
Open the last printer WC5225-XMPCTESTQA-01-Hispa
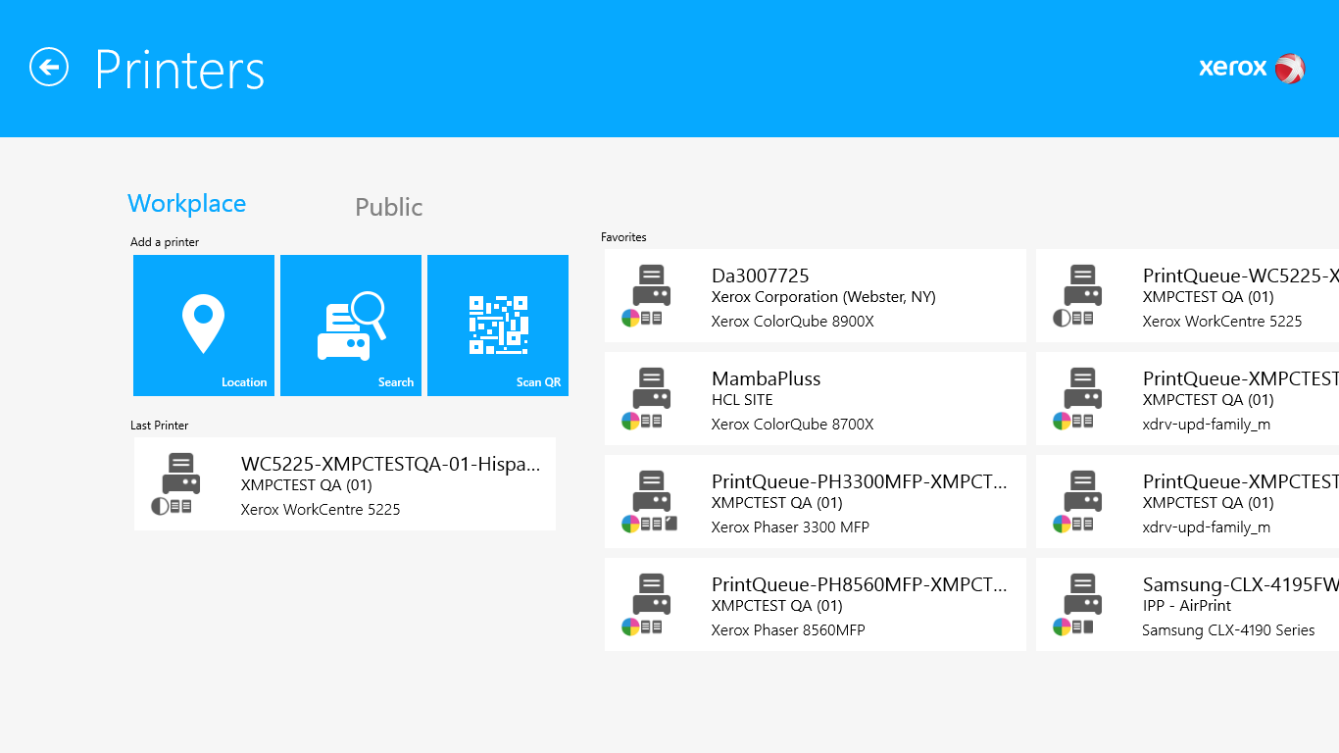tap(345, 483)
